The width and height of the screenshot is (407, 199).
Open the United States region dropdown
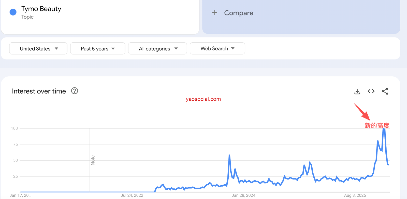[x=38, y=48]
